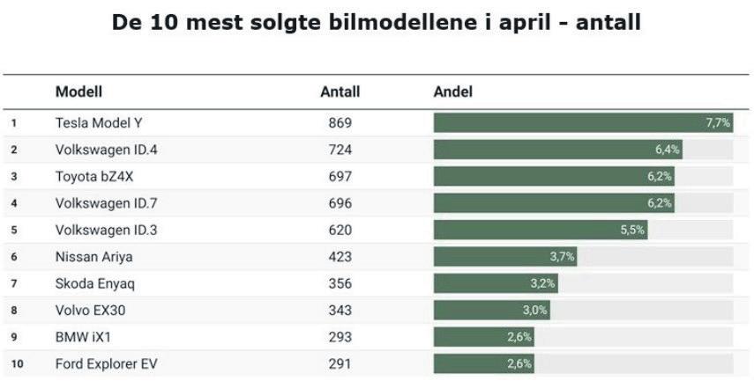
Task: Select the Volkswagen ID.7 model name
Action: pyautogui.click(x=106, y=203)
